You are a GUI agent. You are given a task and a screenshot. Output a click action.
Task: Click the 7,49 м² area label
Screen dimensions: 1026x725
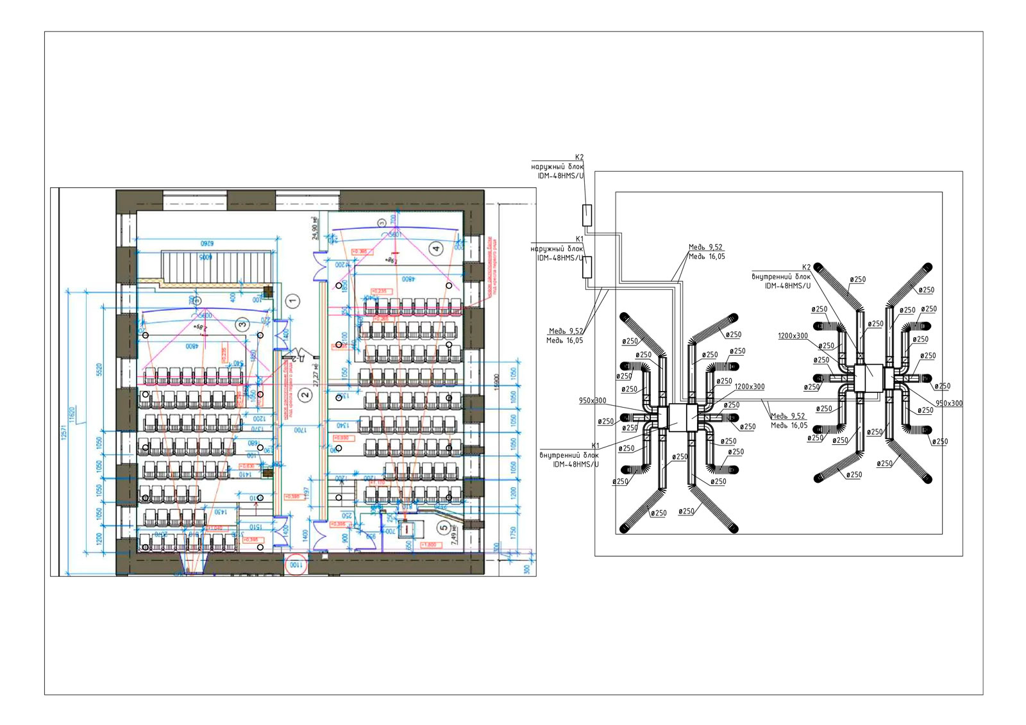(x=454, y=535)
